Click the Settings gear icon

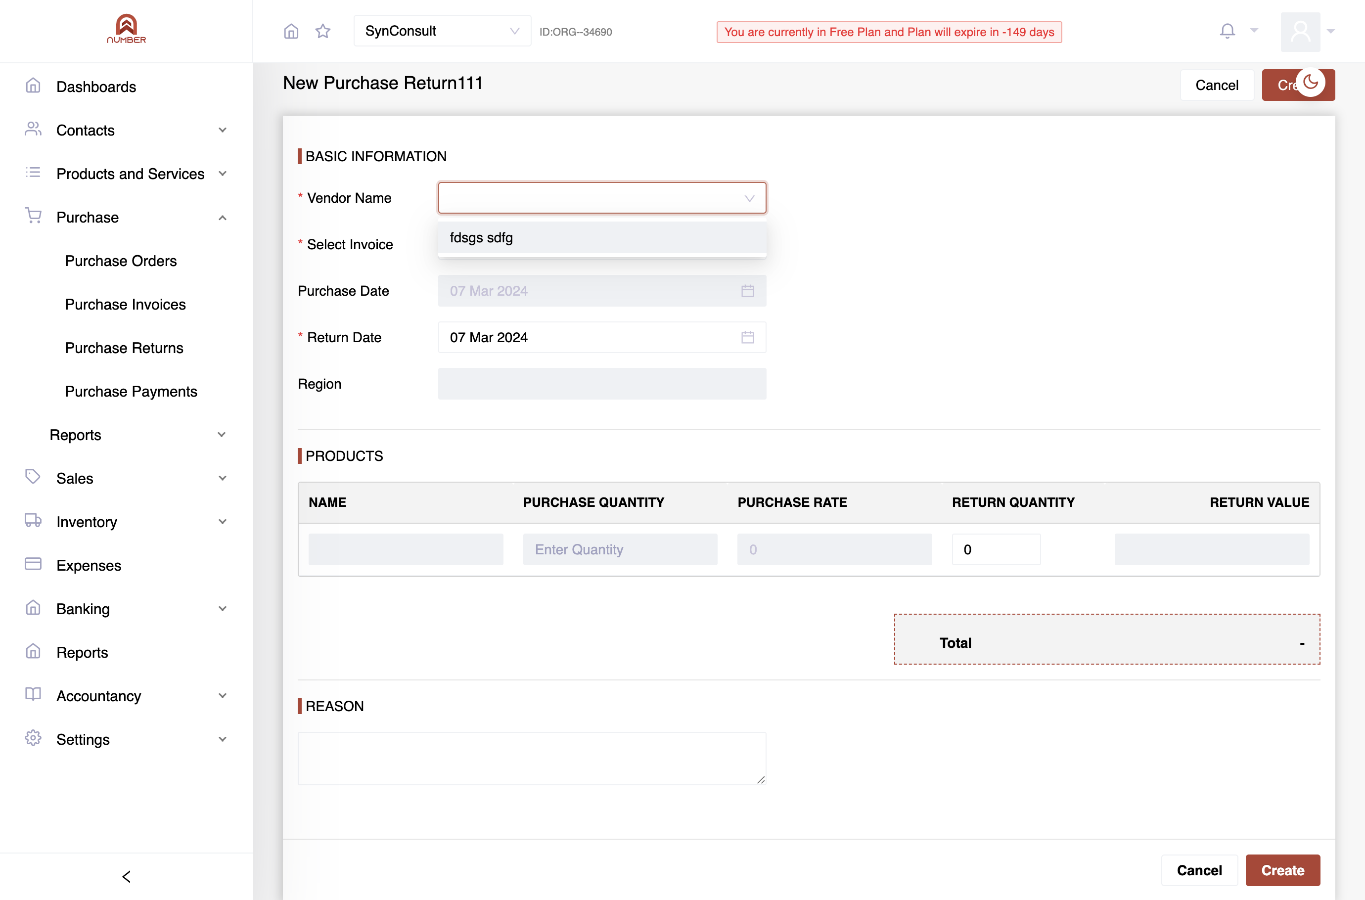[x=33, y=738]
